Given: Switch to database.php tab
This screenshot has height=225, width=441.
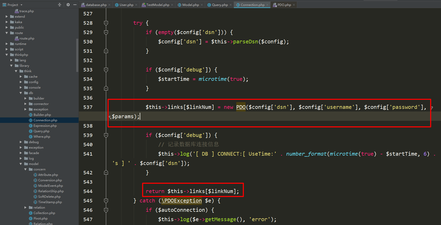Looking at the screenshot, I should (96, 5).
